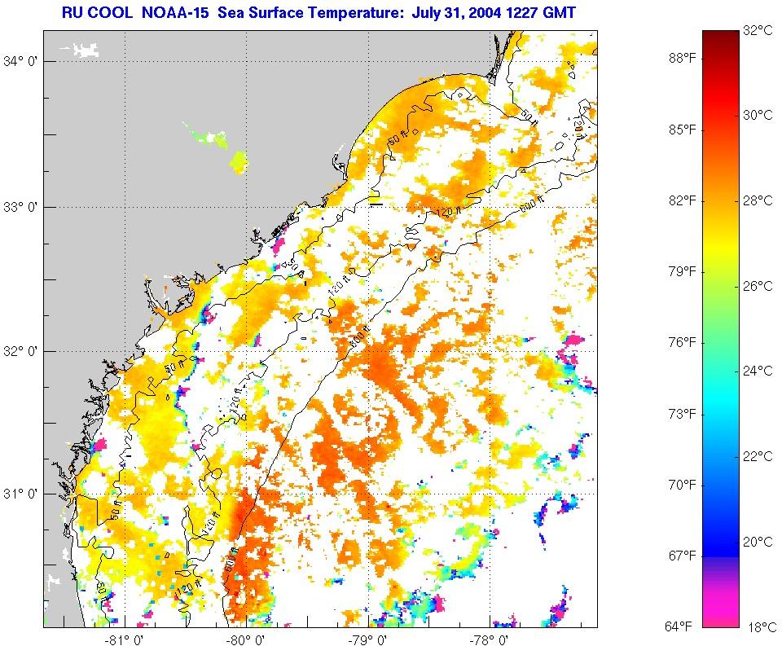Click the 32°C label on color scale
The width and height of the screenshot is (782, 646).
[x=758, y=30]
